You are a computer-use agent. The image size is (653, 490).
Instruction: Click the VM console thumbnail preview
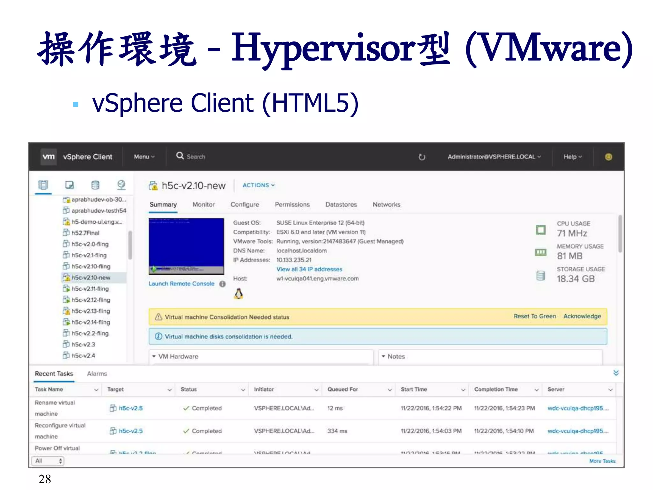[186, 246]
